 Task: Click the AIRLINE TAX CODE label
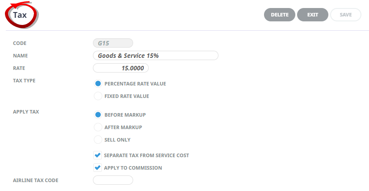(x=36, y=180)
